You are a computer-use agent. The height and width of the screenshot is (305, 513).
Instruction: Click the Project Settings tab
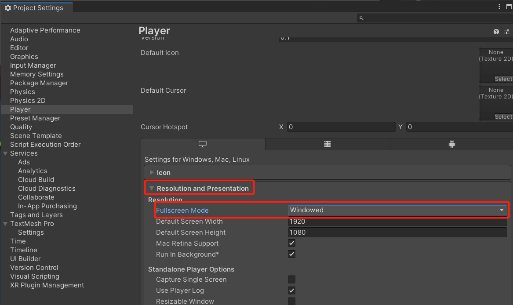(x=36, y=8)
